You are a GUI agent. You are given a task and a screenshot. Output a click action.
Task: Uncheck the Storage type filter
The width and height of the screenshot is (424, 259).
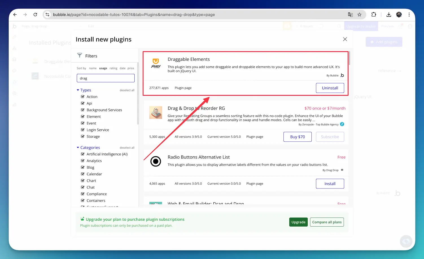click(83, 136)
